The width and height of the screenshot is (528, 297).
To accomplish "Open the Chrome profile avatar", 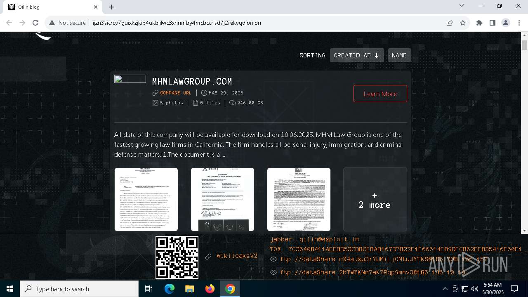I will pos(506,23).
